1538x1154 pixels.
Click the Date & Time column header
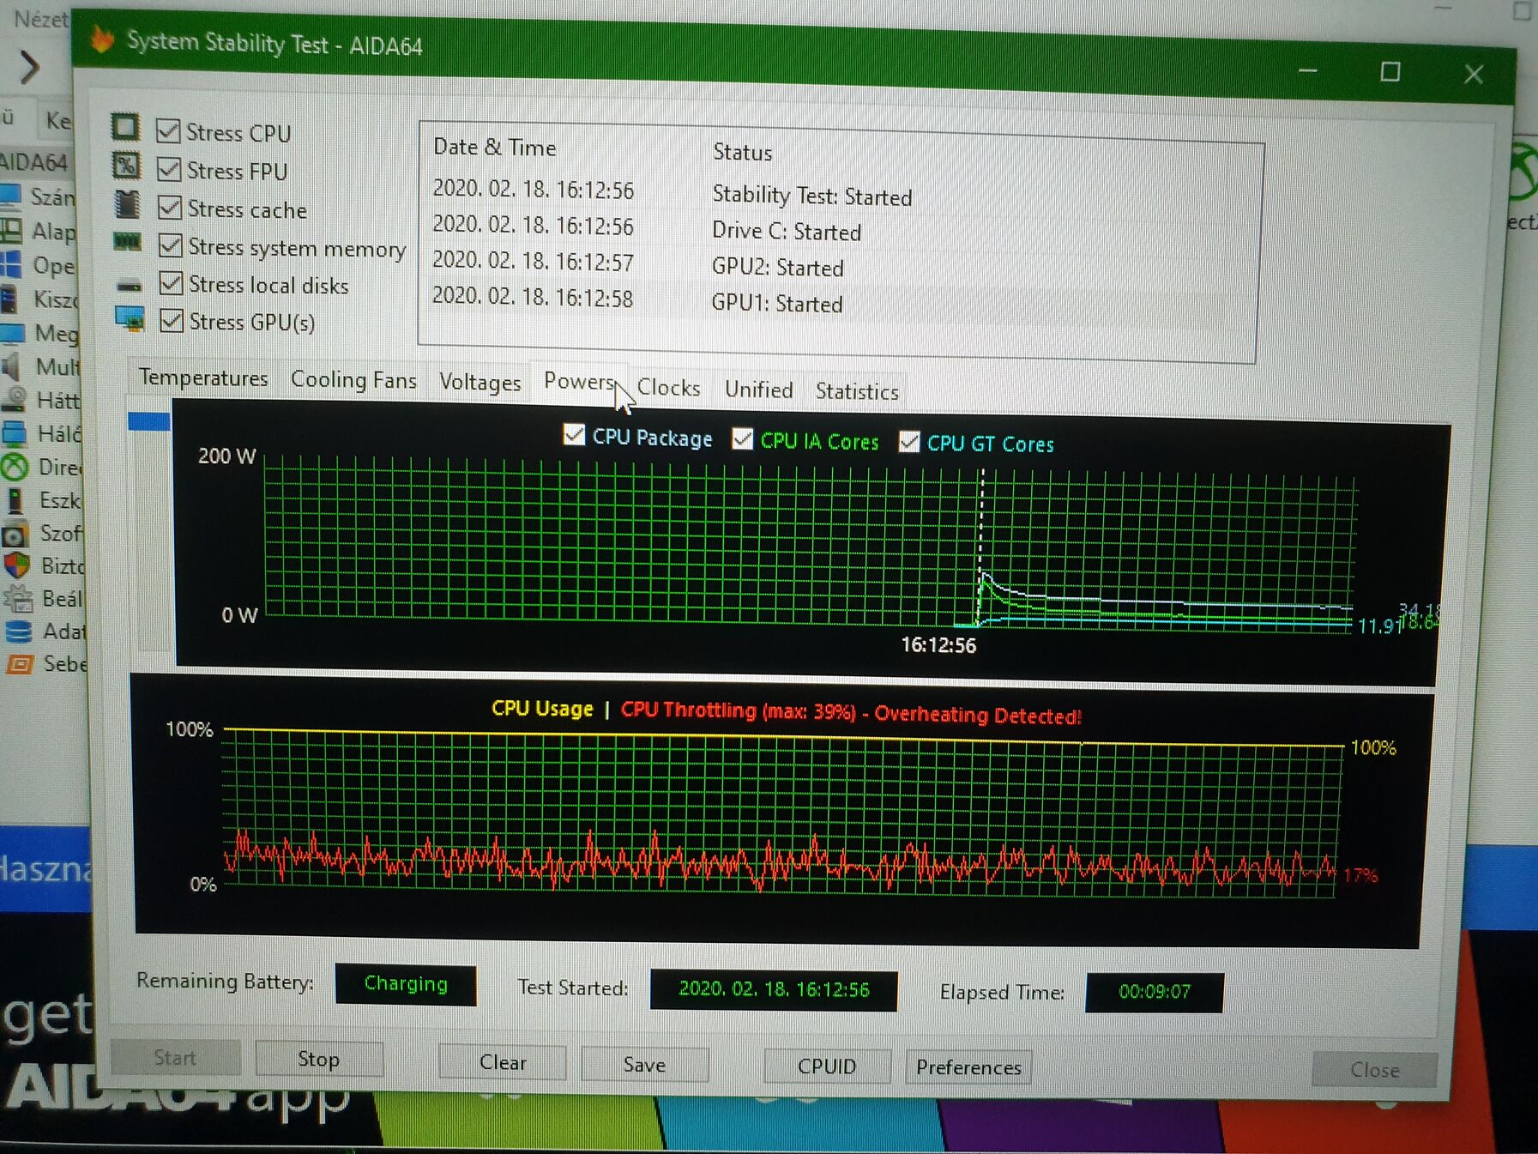495,148
